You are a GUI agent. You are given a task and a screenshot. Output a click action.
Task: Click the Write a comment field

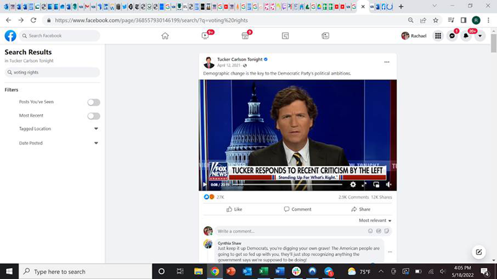pos(303,231)
